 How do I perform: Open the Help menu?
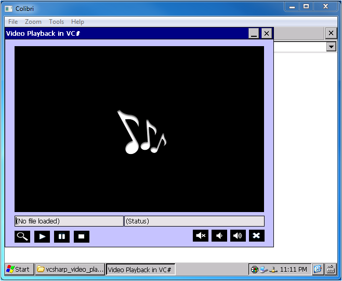(77, 22)
